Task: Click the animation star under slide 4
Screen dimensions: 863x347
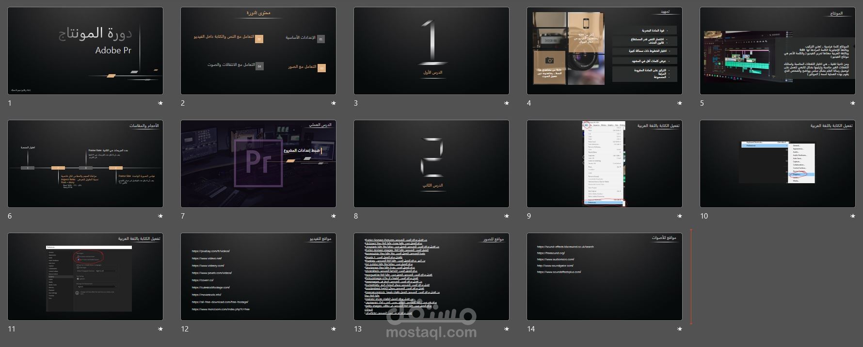Action: (x=680, y=103)
